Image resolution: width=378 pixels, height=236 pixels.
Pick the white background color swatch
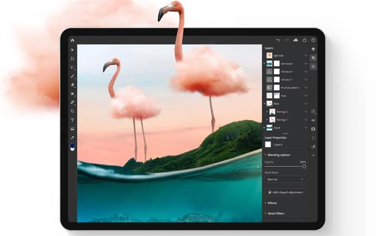pos(72,149)
